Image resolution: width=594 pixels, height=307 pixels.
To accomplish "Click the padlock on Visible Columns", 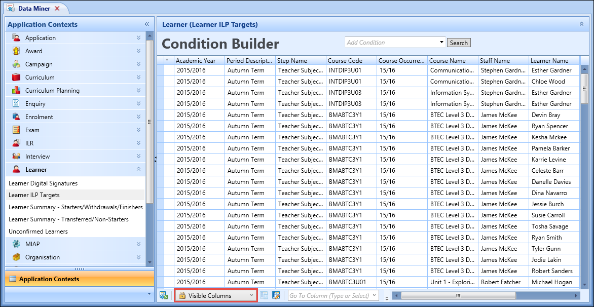I will (x=182, y=294).
